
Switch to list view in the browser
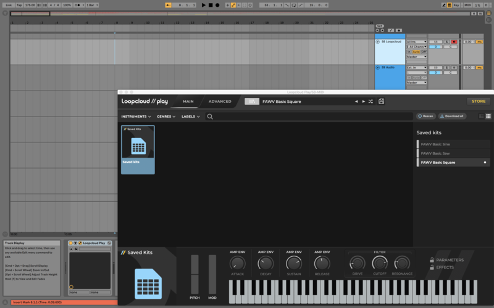482,116
